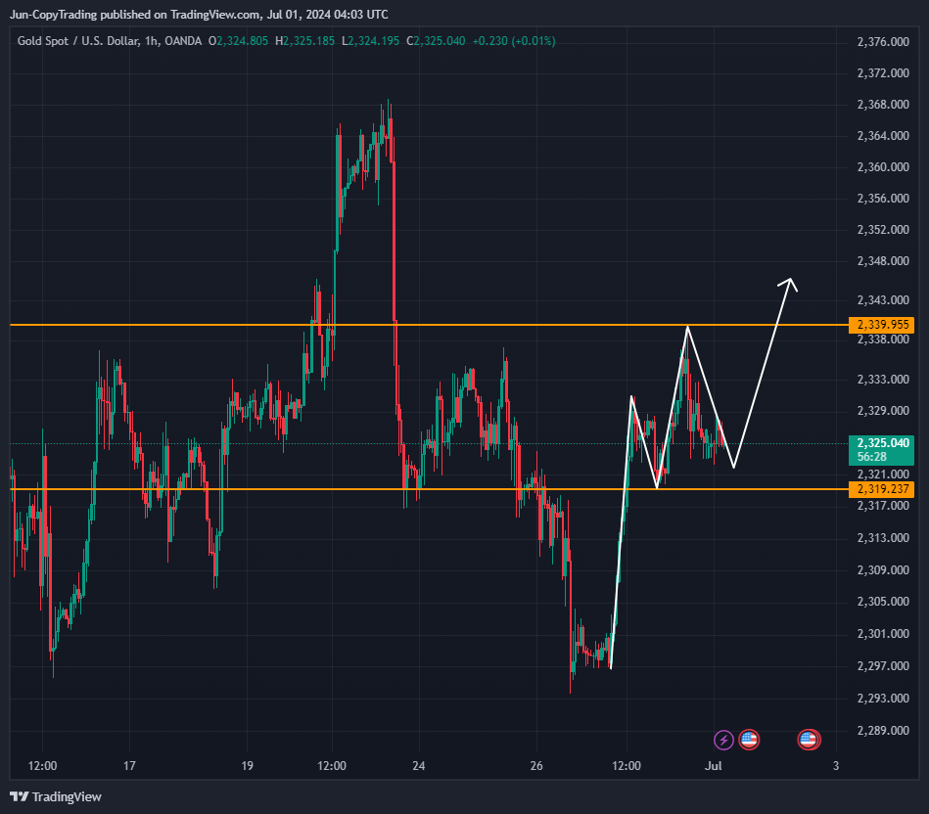Image resolution: width=929 pixels, height=814 pixels.
Task: Click the orange 2,319.237 price label
Action: (882, 489)
